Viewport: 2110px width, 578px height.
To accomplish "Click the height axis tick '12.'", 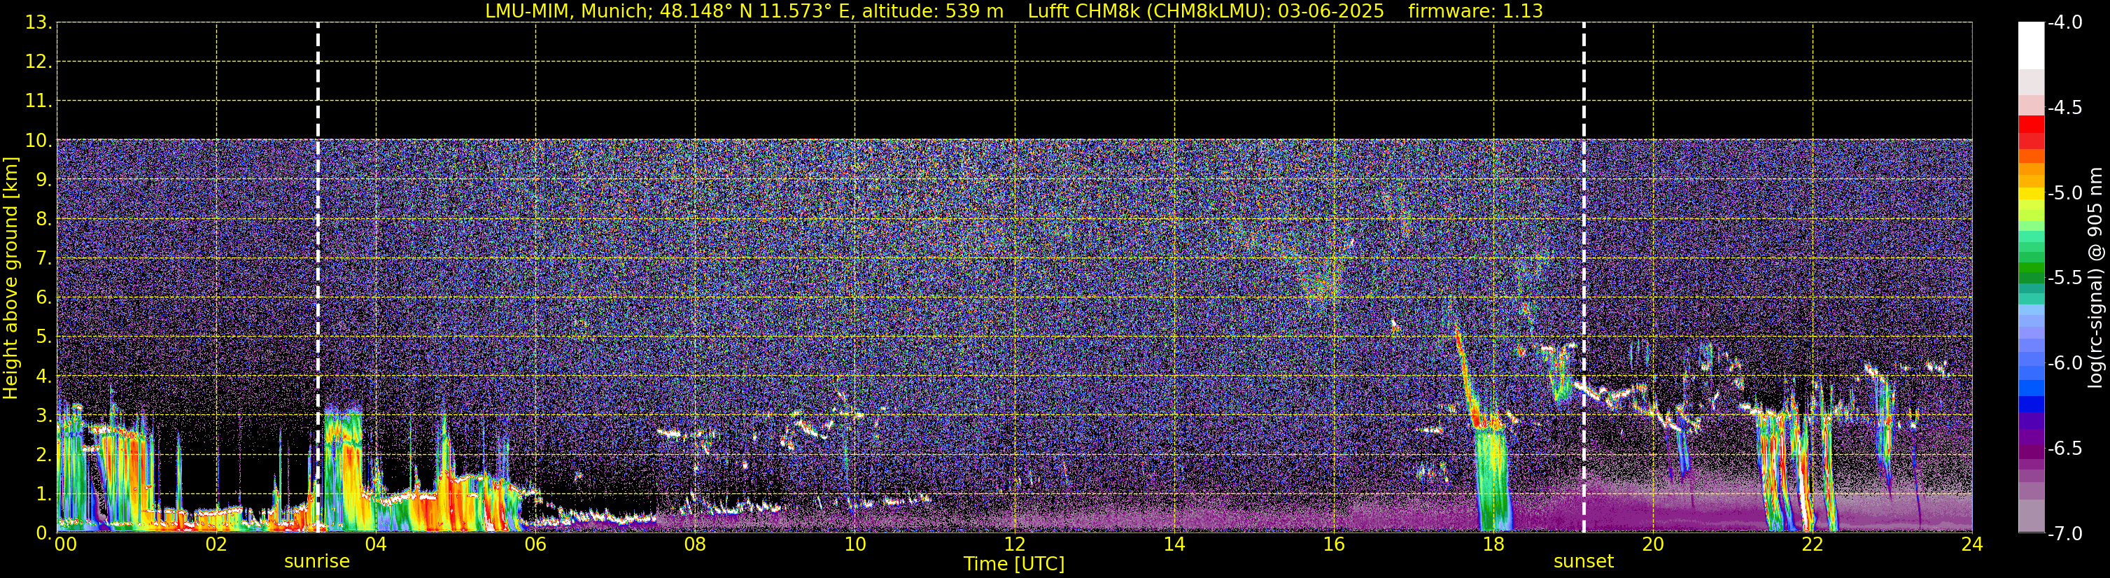I will (x=38, y=62).
